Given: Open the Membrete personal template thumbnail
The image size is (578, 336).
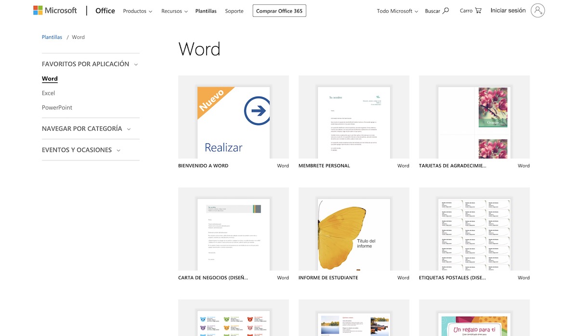Looking at the screenshot, I should tap(354, 117).
